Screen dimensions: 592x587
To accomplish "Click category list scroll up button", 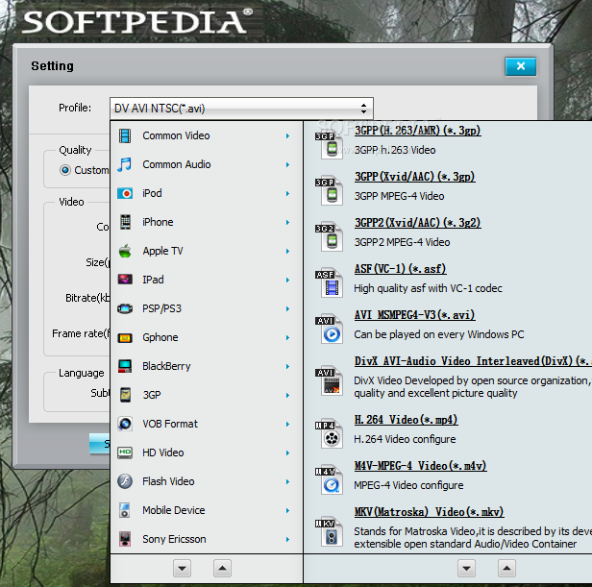I will [222, 569].
